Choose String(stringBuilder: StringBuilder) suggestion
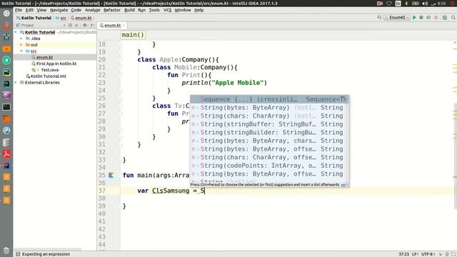Screen dimensions: 457x257 click(x=270, y=132)
